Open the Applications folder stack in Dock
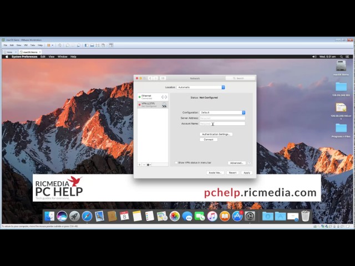 pos(280,216)
